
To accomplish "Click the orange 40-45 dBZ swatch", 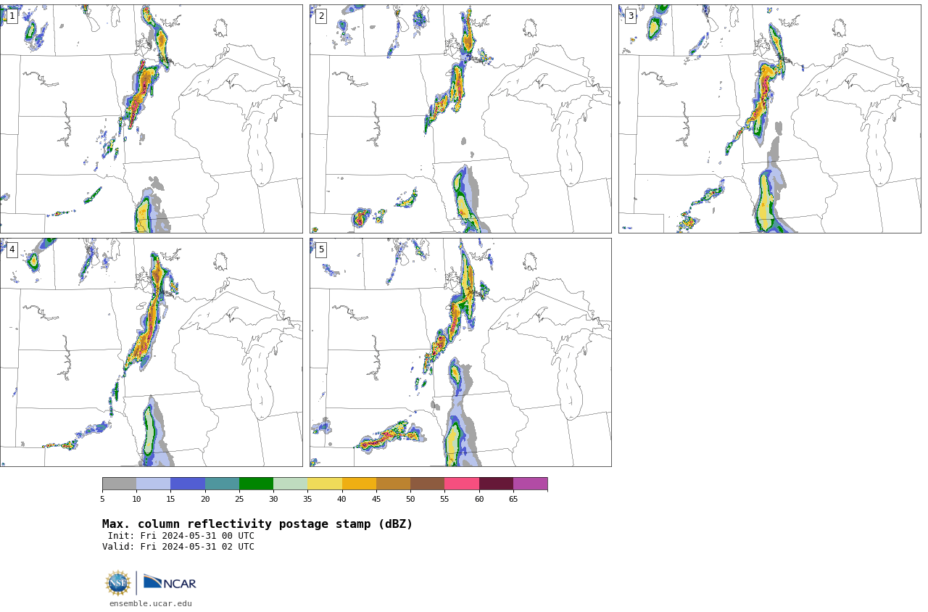I will coord(359,484).
